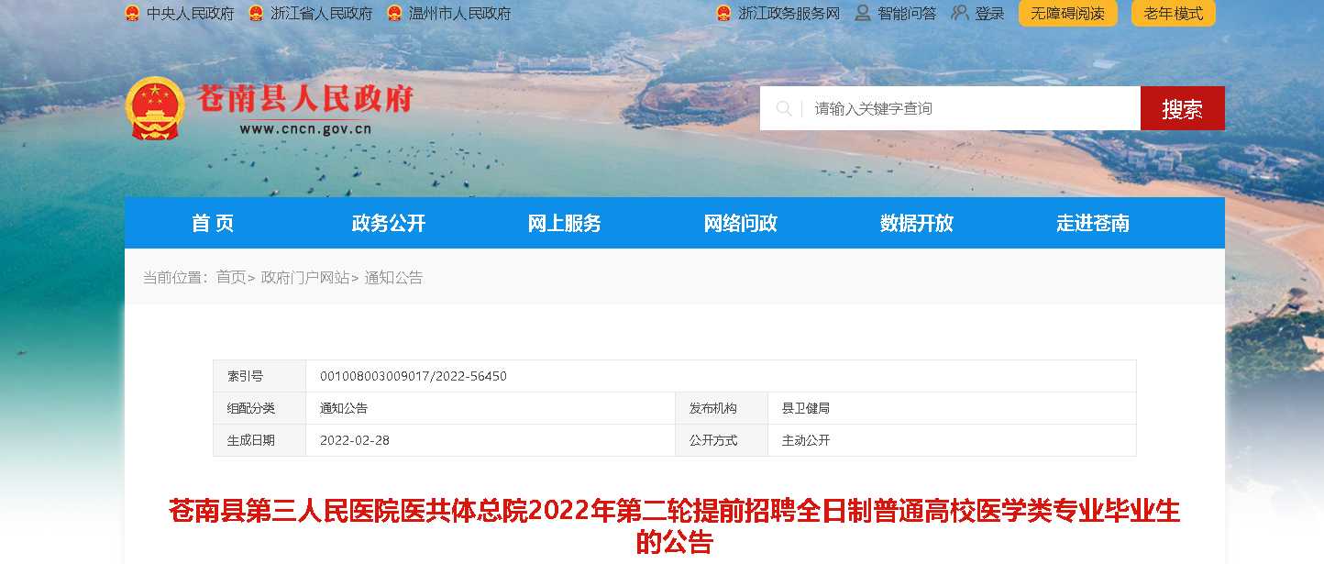This screenshot has width=1324, height=564.
Task: Open the 温州市人民政府 link
Action: 460,14
